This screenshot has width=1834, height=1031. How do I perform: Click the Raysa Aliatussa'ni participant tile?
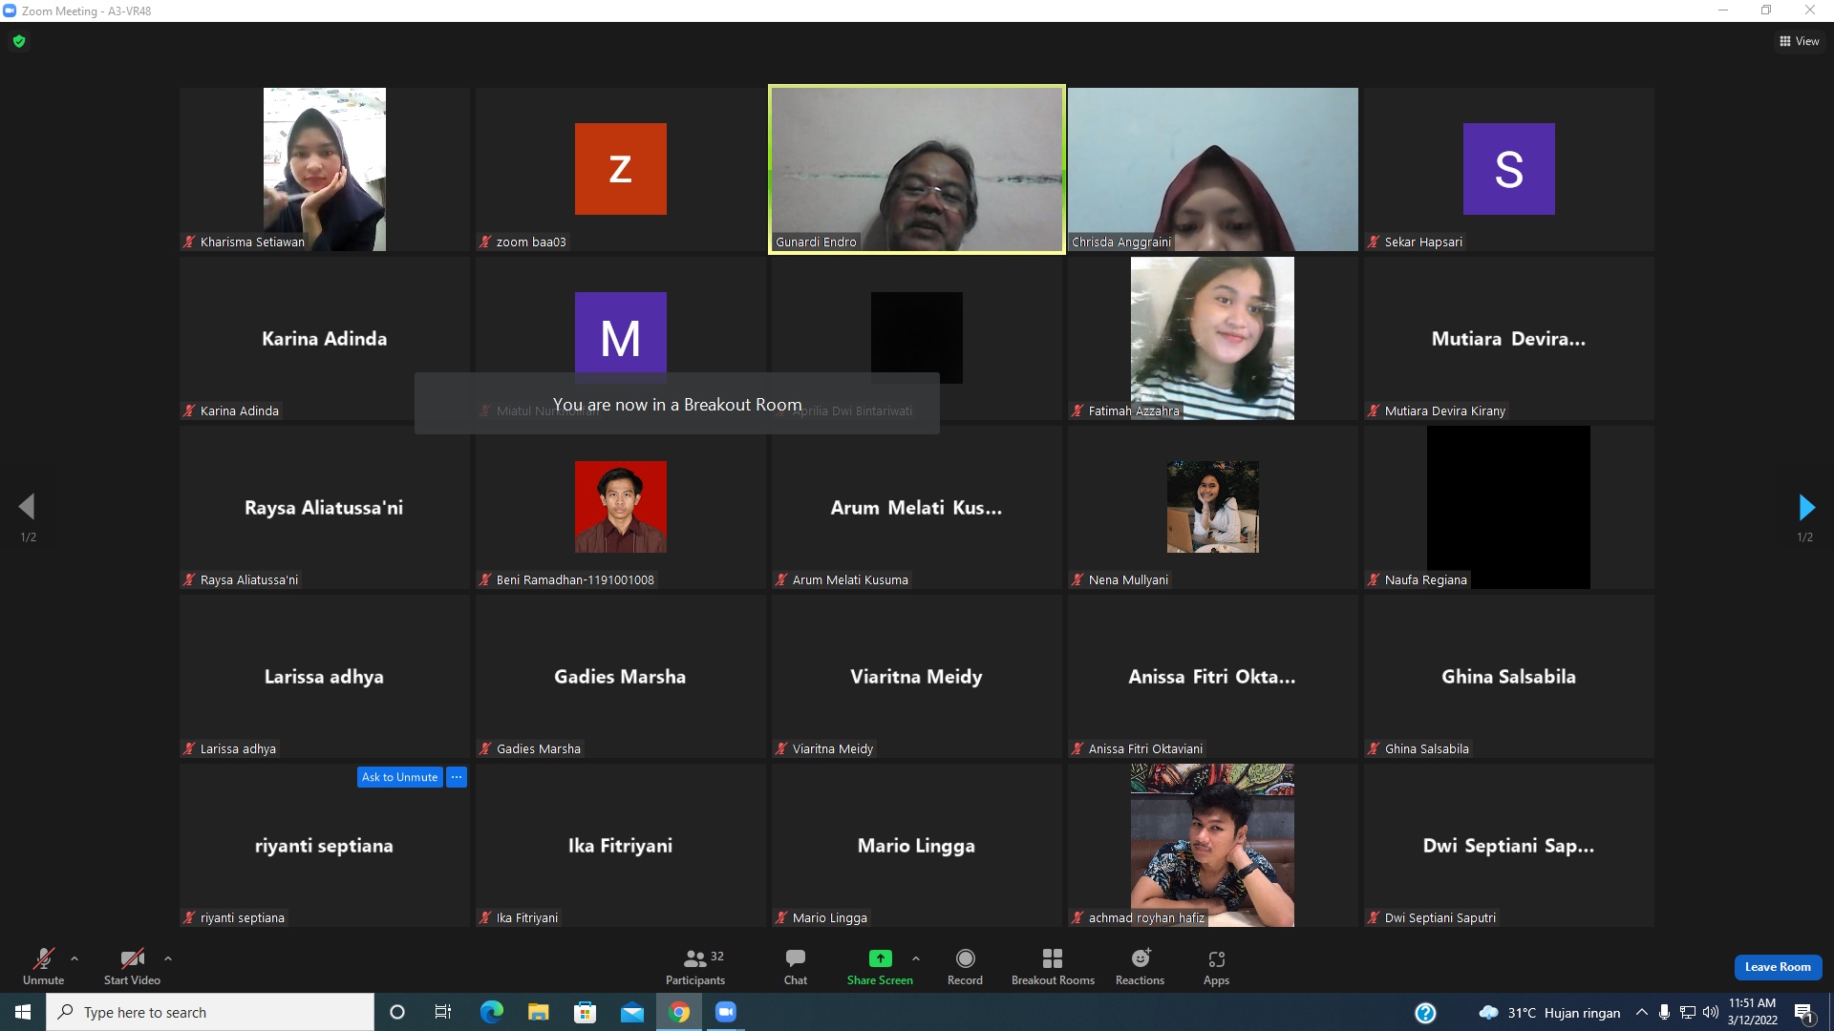pos(325,507)
